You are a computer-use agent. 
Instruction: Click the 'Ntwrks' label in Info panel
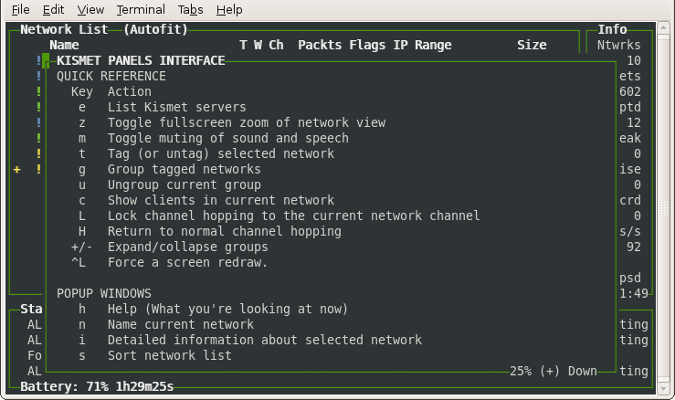click(618, 46)
